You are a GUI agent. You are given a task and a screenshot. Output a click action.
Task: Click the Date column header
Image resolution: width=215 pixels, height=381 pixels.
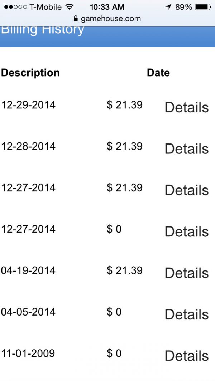pyautogui.click(x=158, y=73)
